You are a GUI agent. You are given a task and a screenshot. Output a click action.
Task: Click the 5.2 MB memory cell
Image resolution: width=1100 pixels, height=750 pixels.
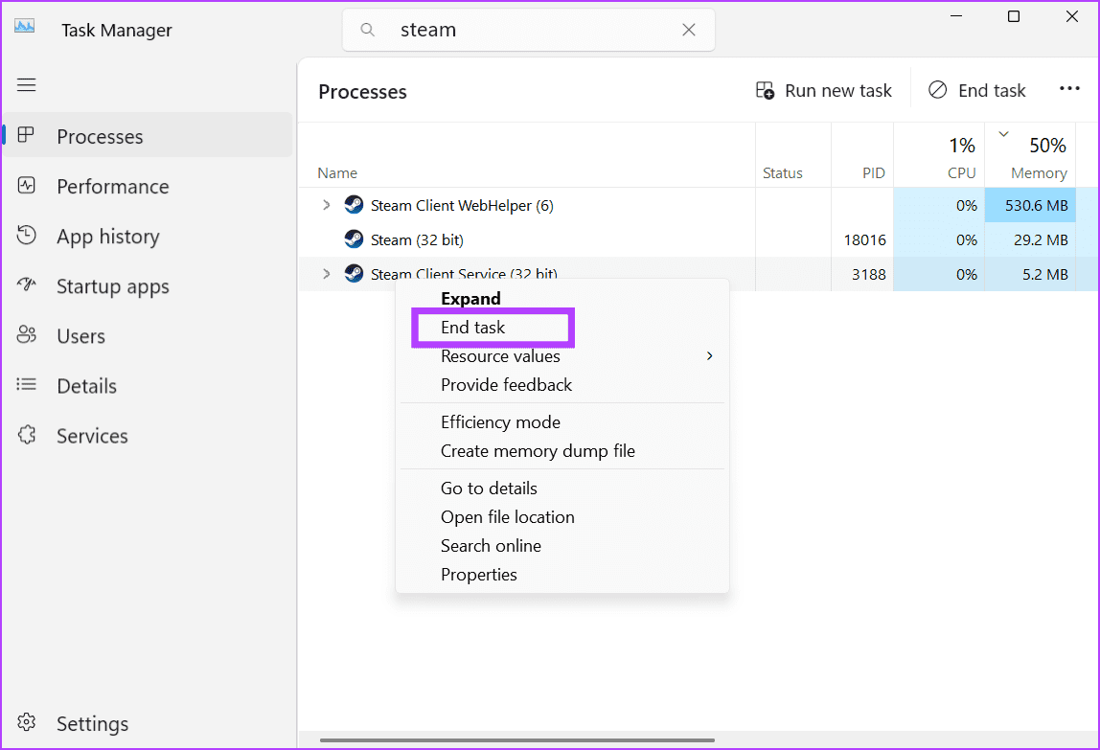click(1030, 274)
